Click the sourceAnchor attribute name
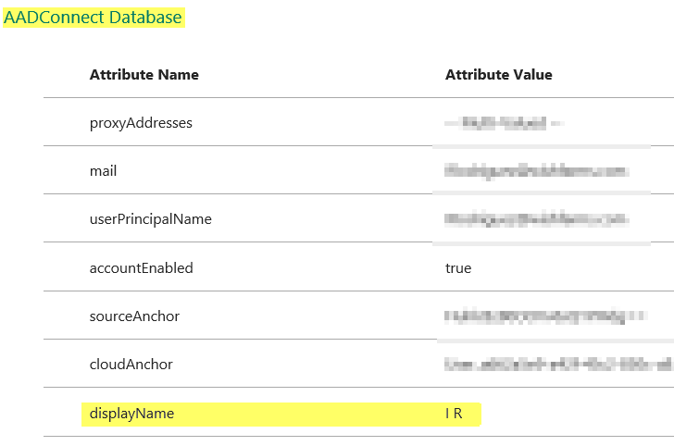Viewport: 674px width, 446px height. pyautogui.click(x=134, y=316)
